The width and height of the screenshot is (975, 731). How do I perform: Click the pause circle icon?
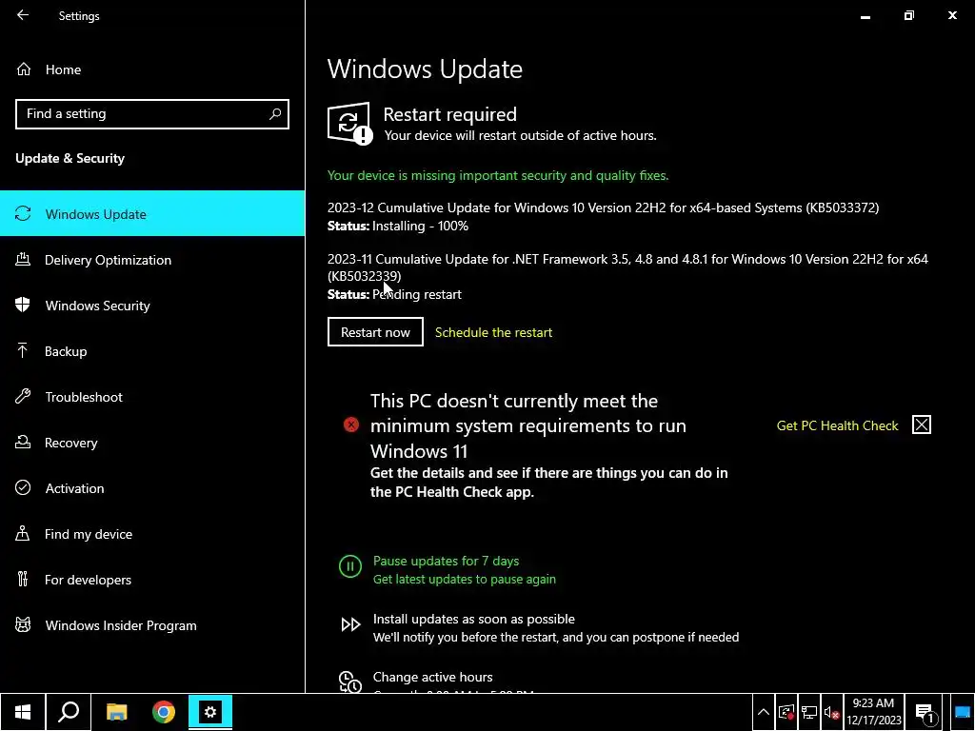click(x=350, y=566)
